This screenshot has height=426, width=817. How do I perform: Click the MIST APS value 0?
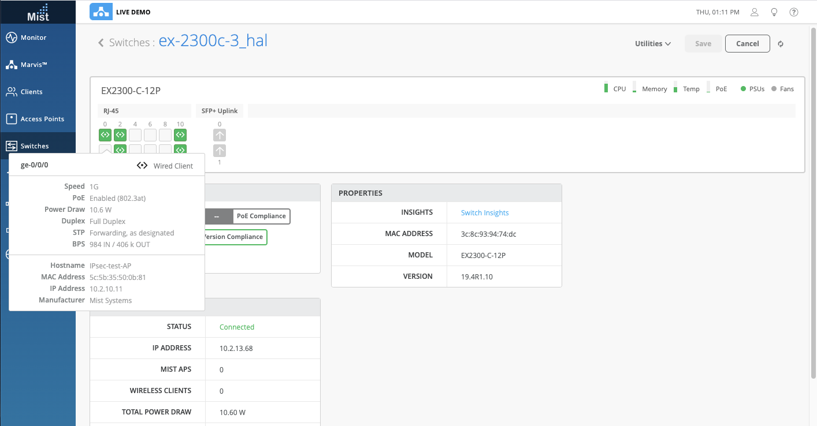pyautogui.click(x=222, y=369)
